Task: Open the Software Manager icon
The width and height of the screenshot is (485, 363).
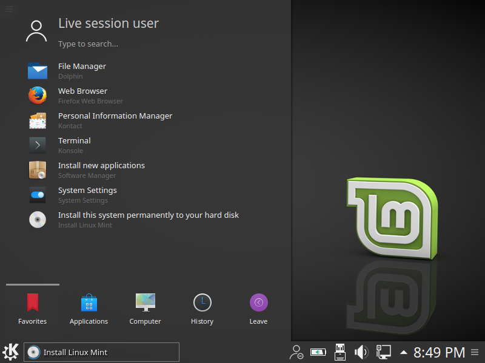Action: [x=38, y=170]
